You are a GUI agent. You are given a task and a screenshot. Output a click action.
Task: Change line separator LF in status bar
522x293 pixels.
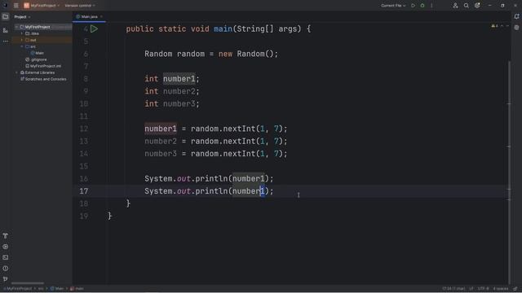(x=471, y=289)
